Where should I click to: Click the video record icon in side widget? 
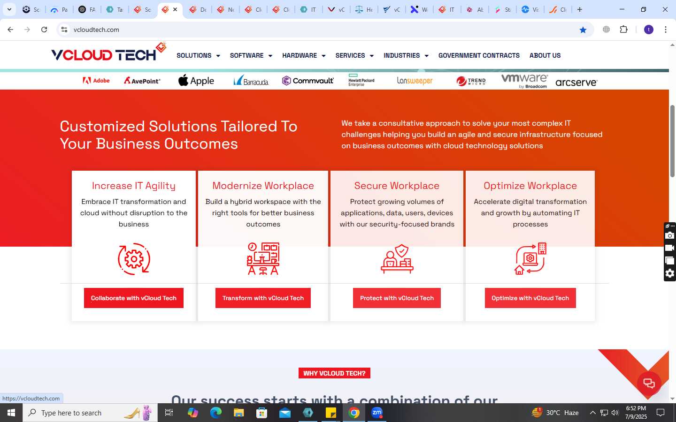coord(670,248)
